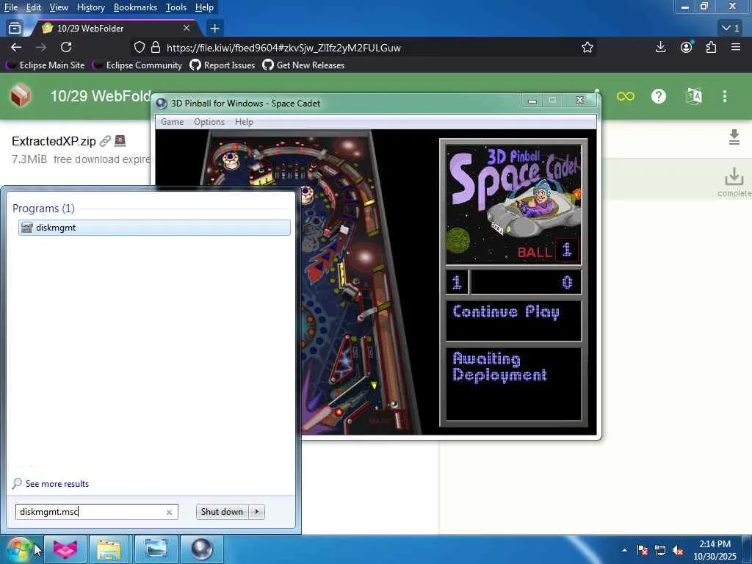This screenshot has height=564, width=752.
Task: Open the extensions puzzle icon
Action: coord(711,47)
